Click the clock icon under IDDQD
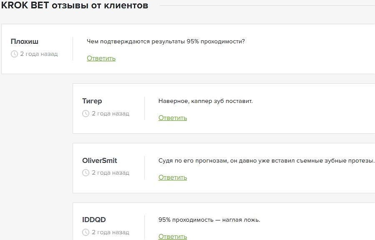375x240 pixels. [x=86, y=232]
